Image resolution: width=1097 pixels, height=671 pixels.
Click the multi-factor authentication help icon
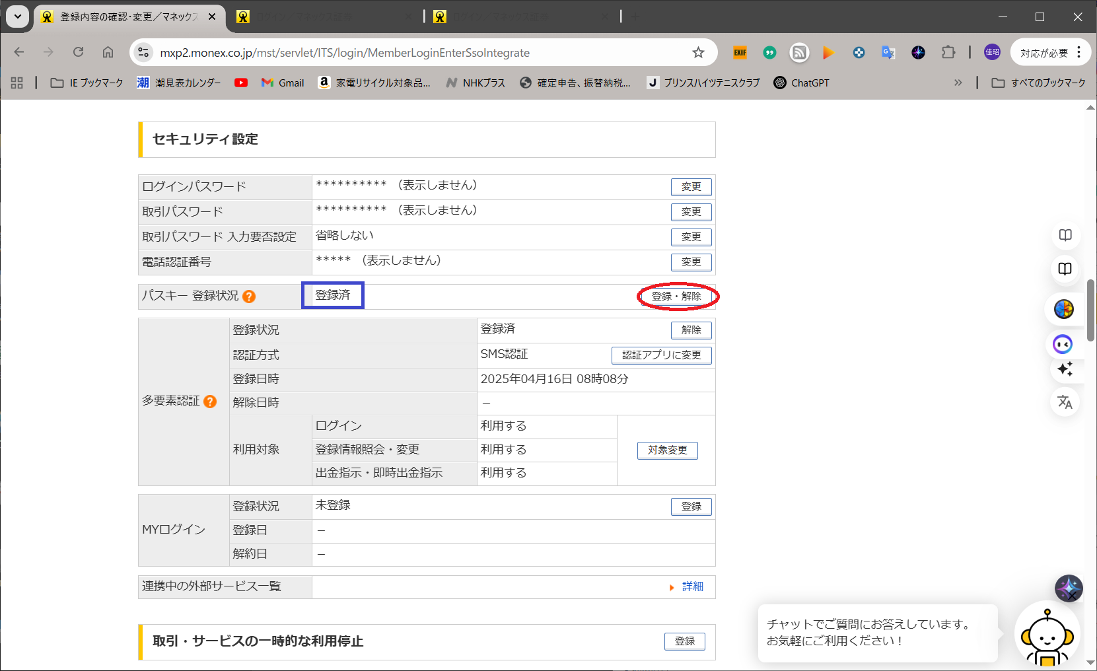click(x=210, y=402)
